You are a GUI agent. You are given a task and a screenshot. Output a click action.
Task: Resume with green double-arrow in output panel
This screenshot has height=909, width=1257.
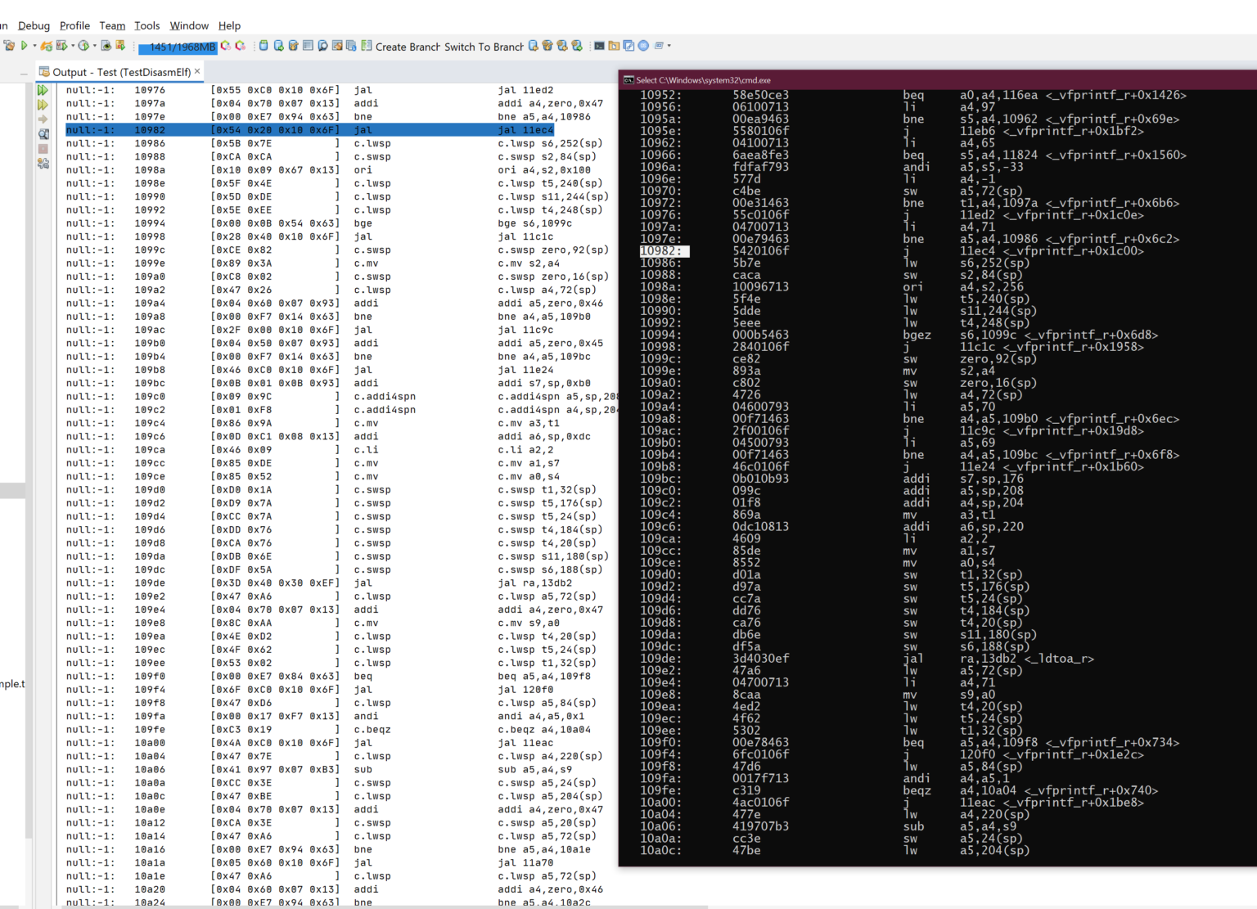43,91
